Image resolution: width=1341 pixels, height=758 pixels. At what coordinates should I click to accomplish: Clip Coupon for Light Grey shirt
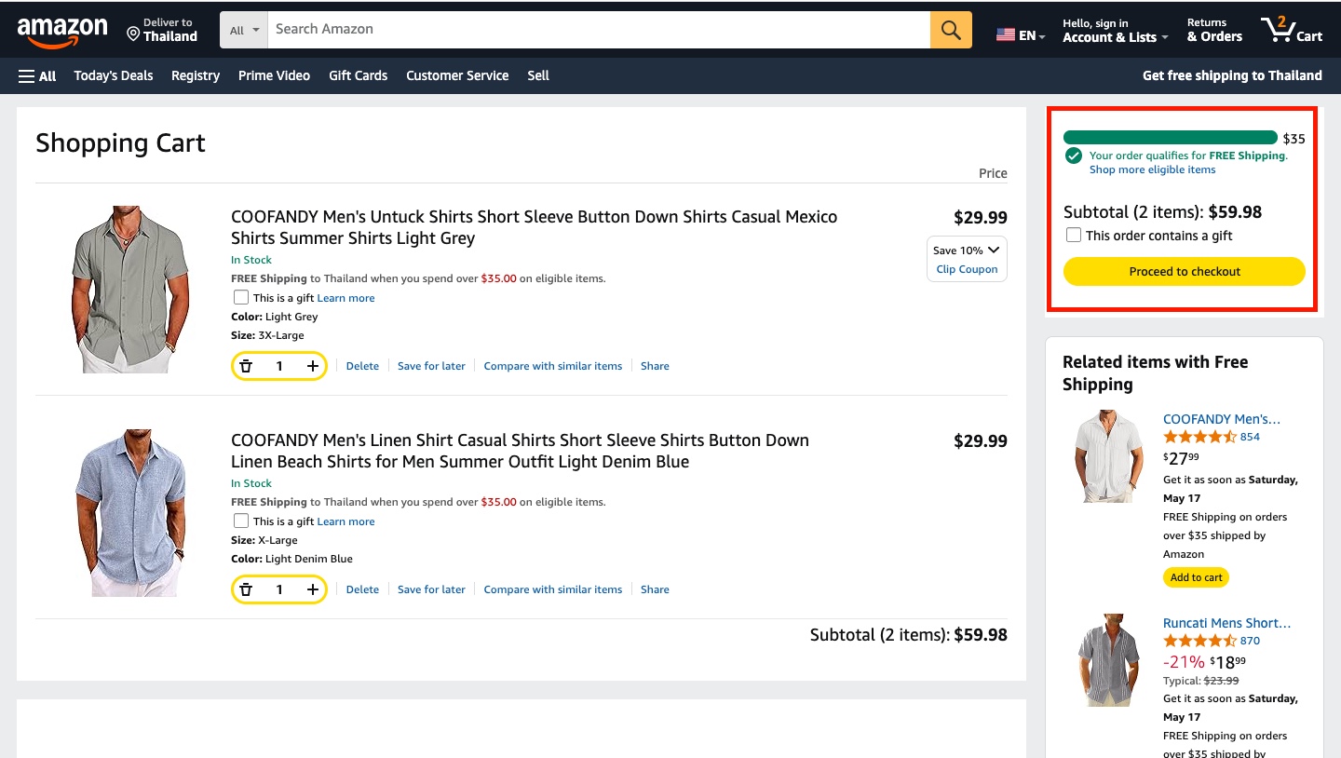tap(967, 269)
